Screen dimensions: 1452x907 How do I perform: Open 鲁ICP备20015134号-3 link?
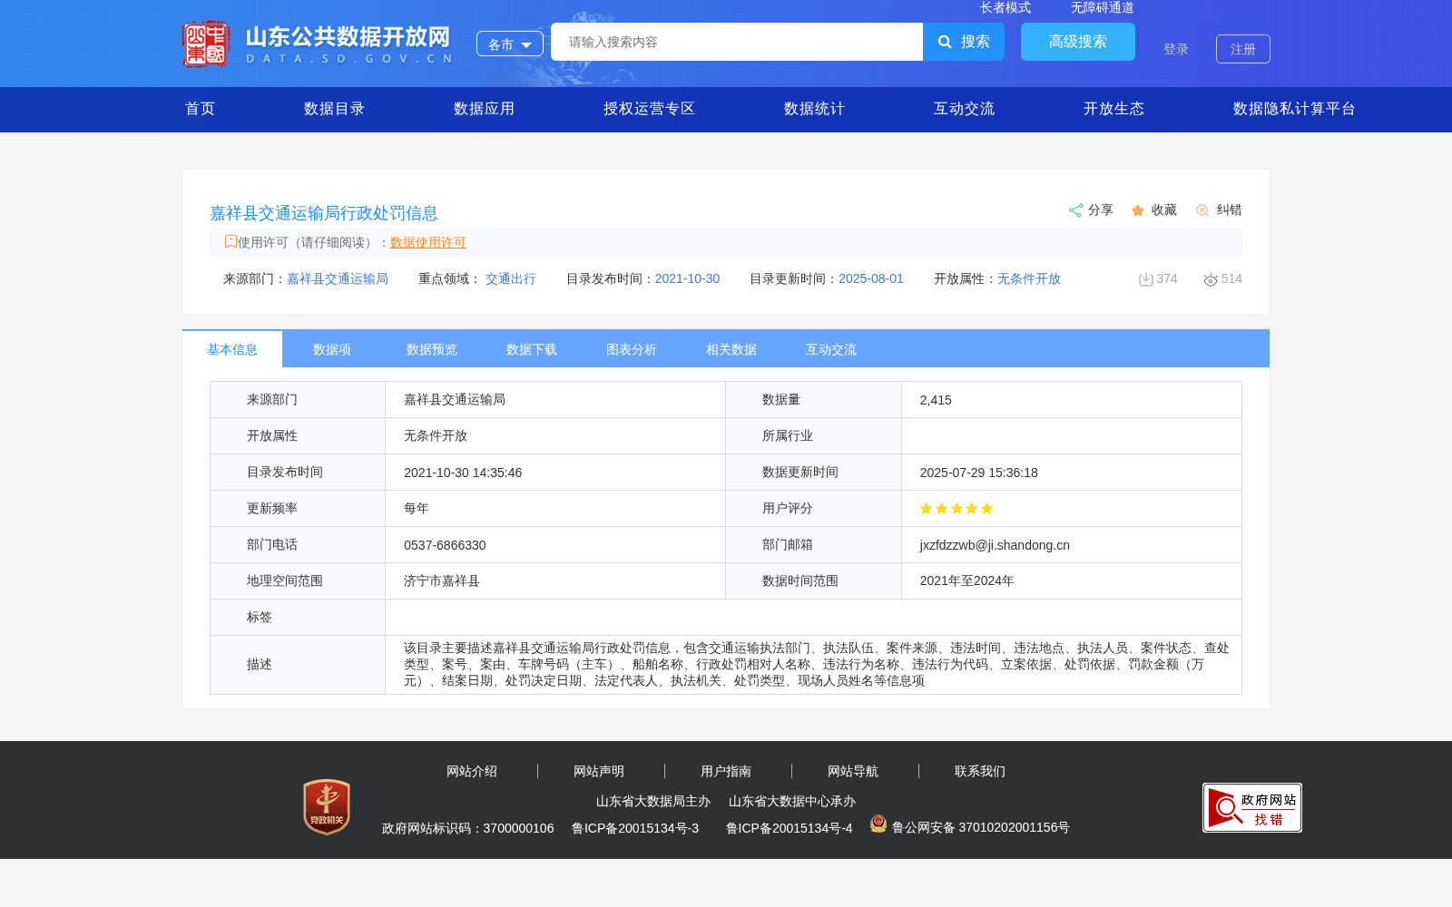pyautogui.click(x=635, y=828)
